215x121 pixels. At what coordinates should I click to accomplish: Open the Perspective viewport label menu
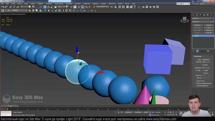[6, 14]
